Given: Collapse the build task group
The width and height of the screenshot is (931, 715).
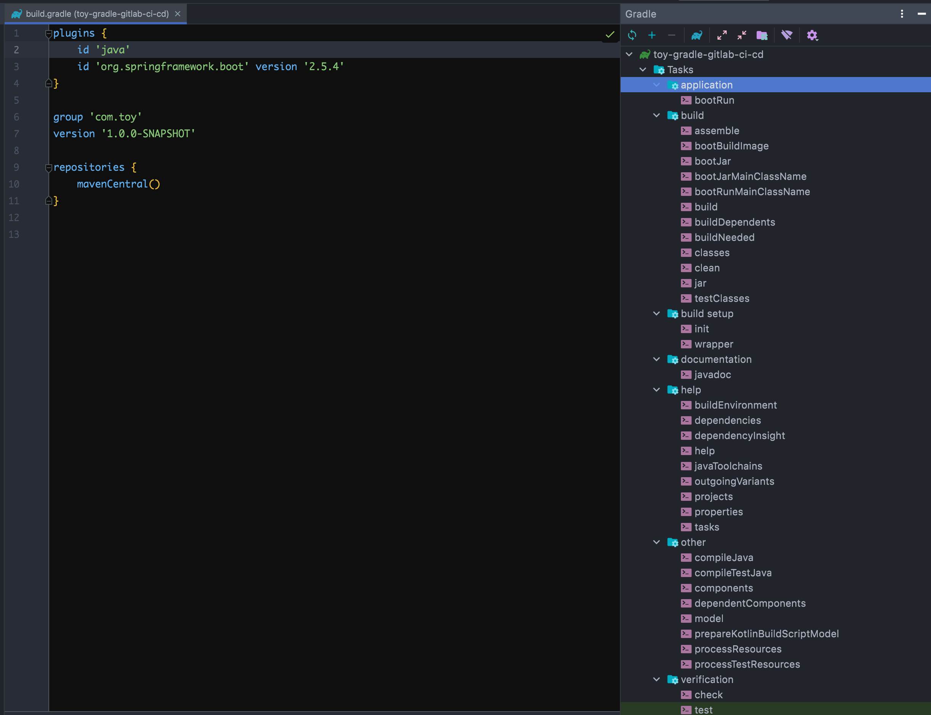Looking at the screenshot, I should [x=657, y=115].
